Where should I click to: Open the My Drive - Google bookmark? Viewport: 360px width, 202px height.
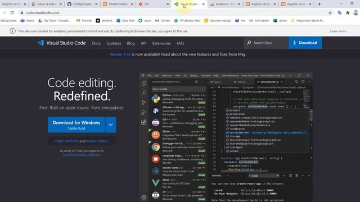[54, 21]
